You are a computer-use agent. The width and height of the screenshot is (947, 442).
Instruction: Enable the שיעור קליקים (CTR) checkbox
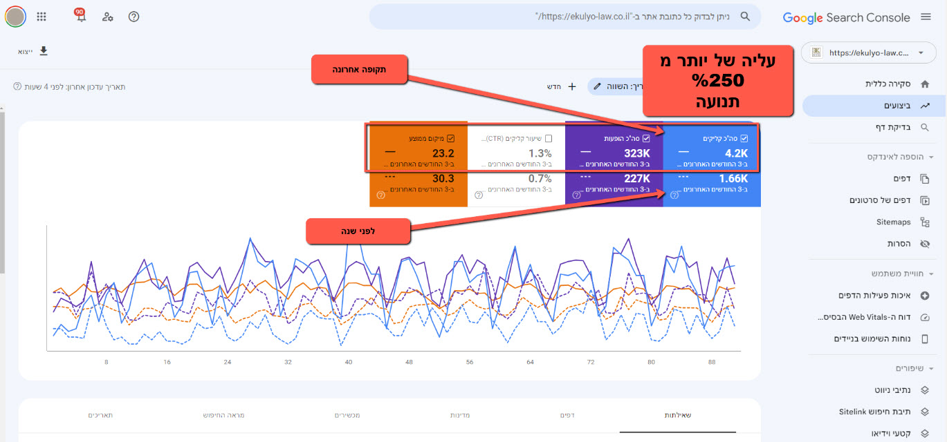pyautogui.click(x=549, y=138)
